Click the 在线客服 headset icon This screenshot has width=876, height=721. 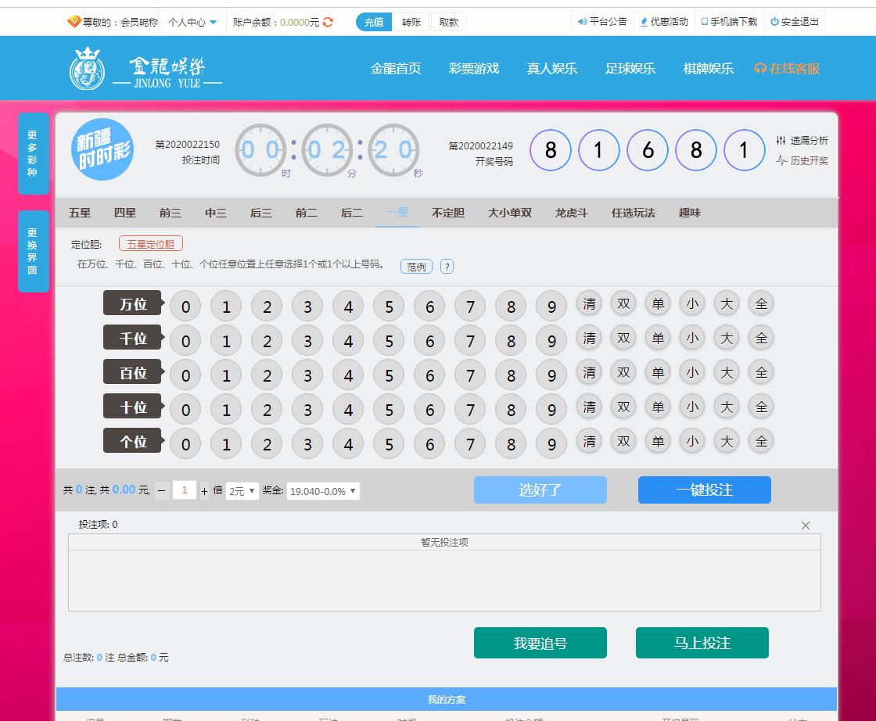click(759, 69)
